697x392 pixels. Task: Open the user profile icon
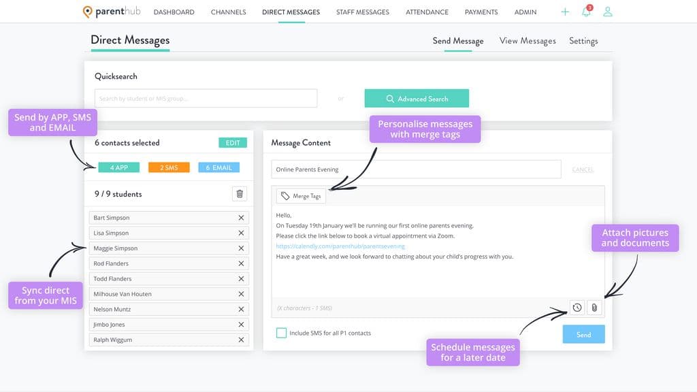tap(608, 12)
